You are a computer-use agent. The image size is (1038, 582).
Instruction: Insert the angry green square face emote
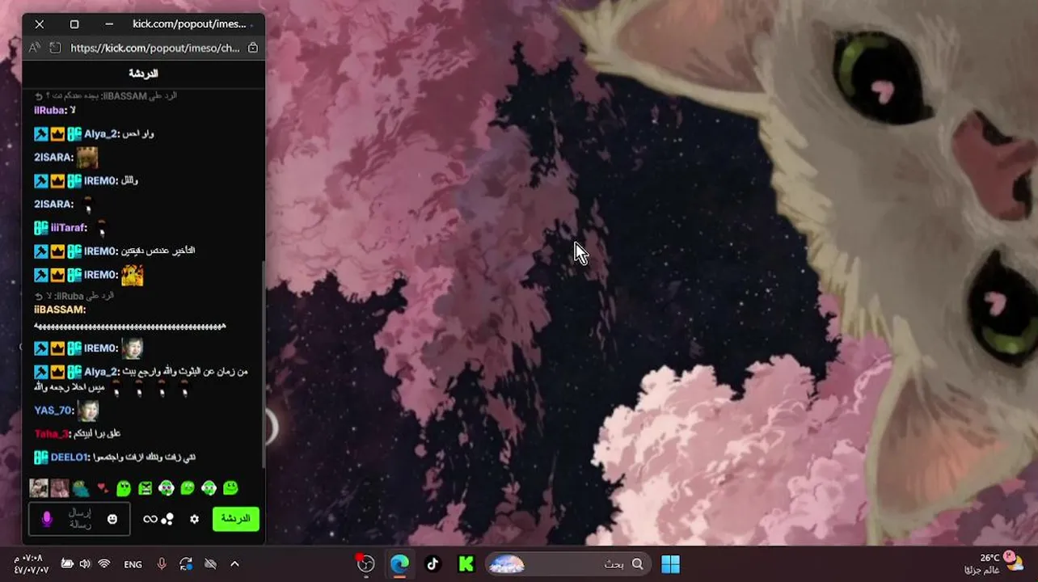pyautogui.click(x=145, y=488)
